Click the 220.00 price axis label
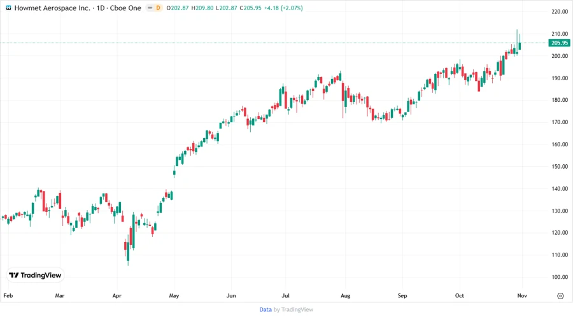This screenshot has width=573, height=317. point(560,11)
